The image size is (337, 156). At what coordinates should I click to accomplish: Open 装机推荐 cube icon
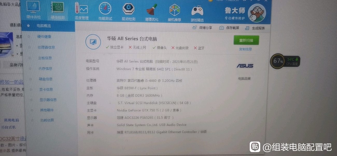(x=174, y=13)
